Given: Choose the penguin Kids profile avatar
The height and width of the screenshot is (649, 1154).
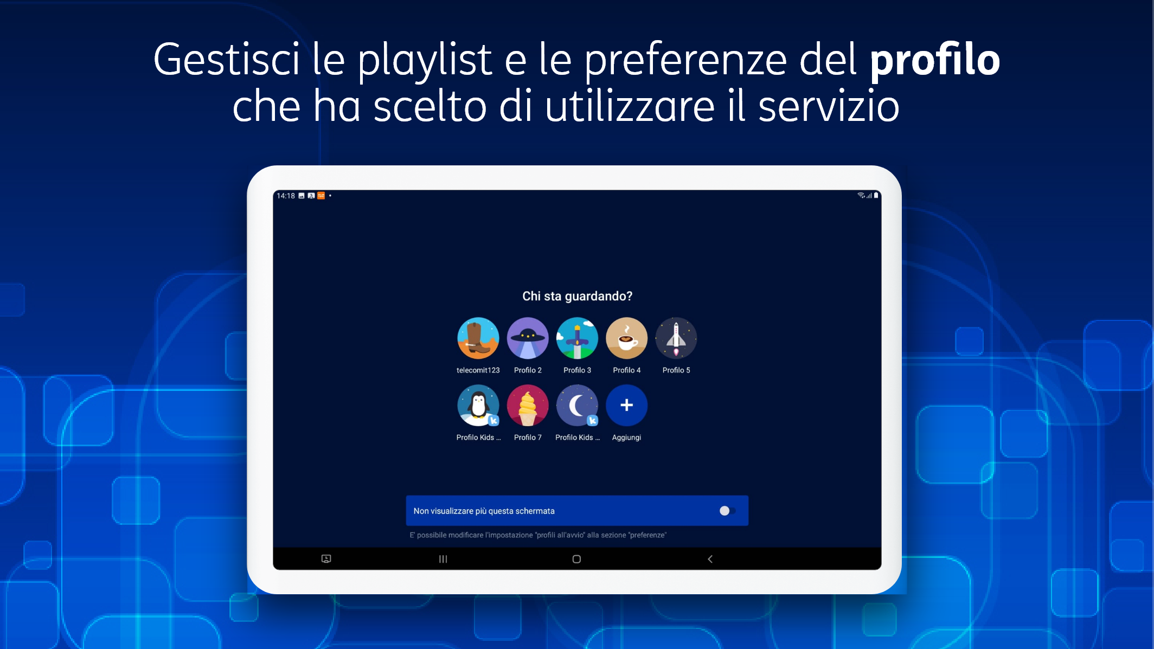Looking at the screenshot, I should click(478, 406).
